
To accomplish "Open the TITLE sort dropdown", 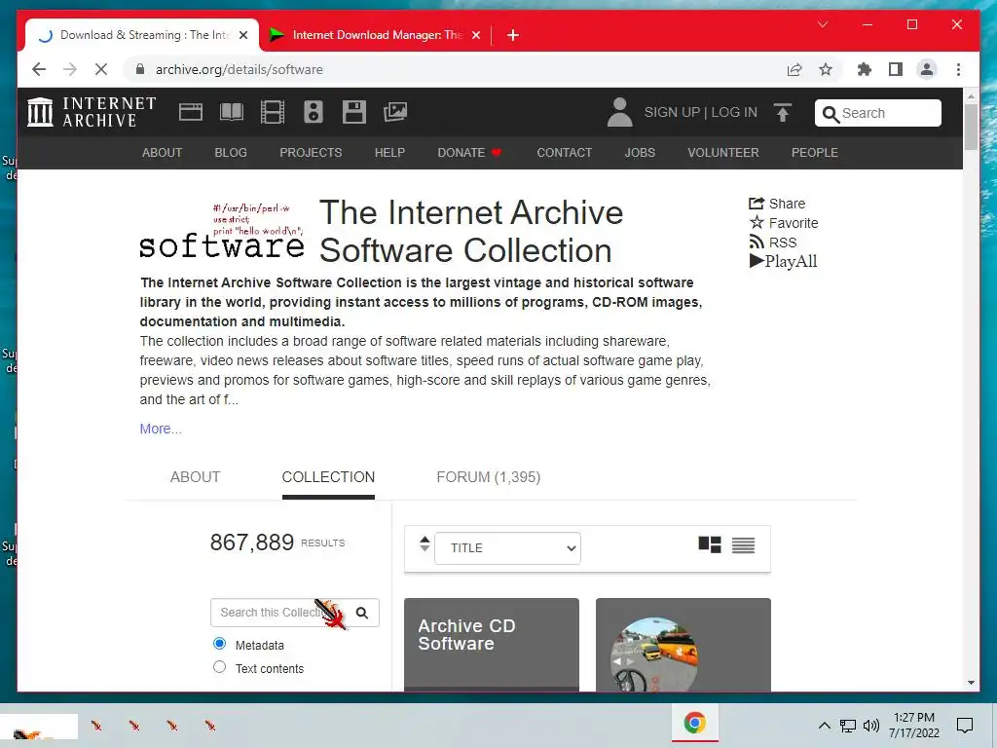I will pos(507,547).
